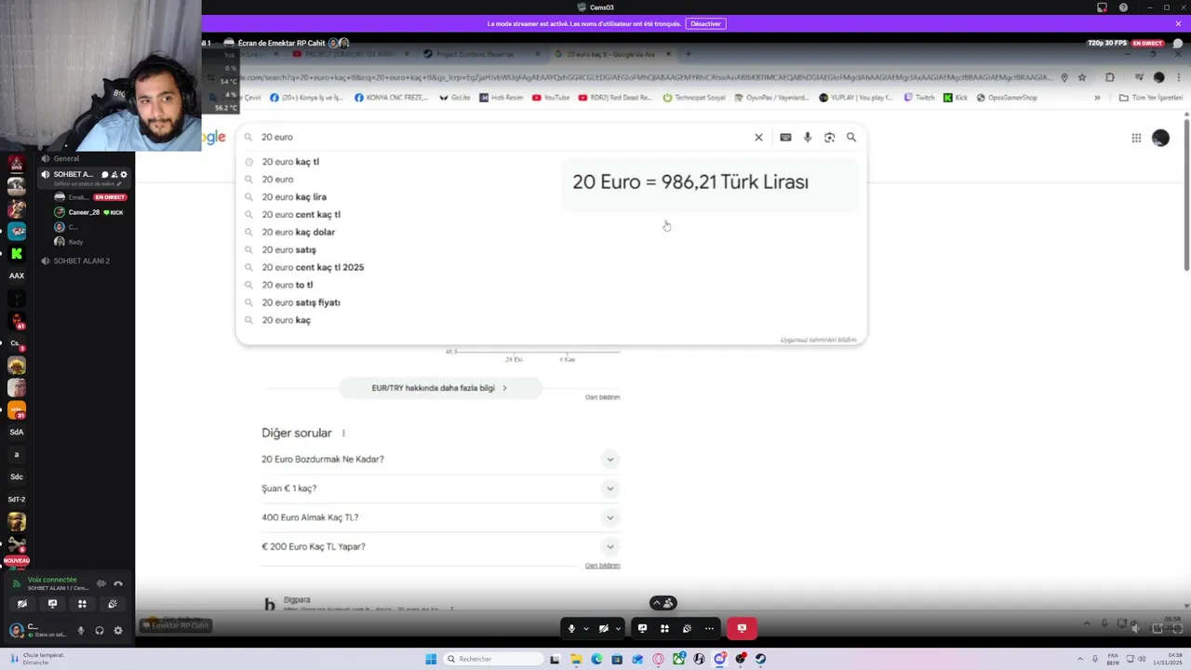Clear the Google search box with X
Image resolution: width=1191 pixels, height=670 pixels.
tap(758, 137)
